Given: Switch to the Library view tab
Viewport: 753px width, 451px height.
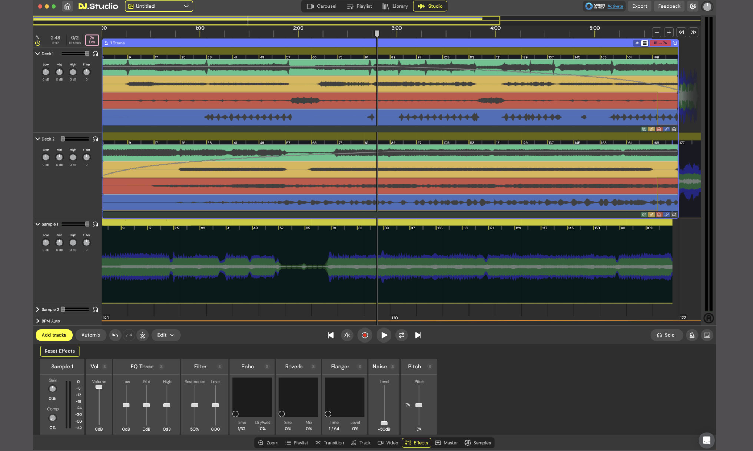Looking at the screenshot, I should tap(395, 6).
